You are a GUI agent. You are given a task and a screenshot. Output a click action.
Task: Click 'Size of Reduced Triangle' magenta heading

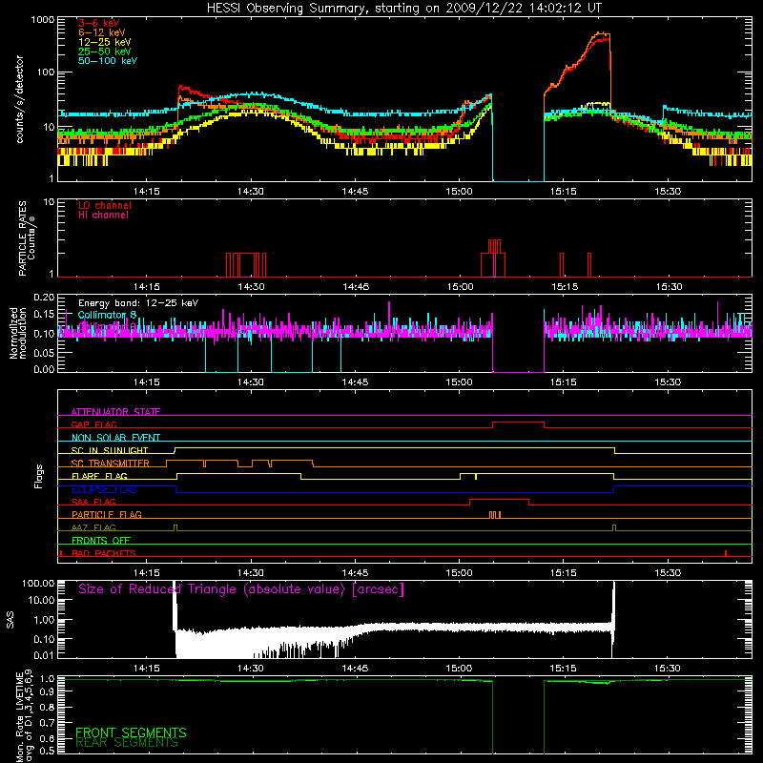[x=241, y=589]
